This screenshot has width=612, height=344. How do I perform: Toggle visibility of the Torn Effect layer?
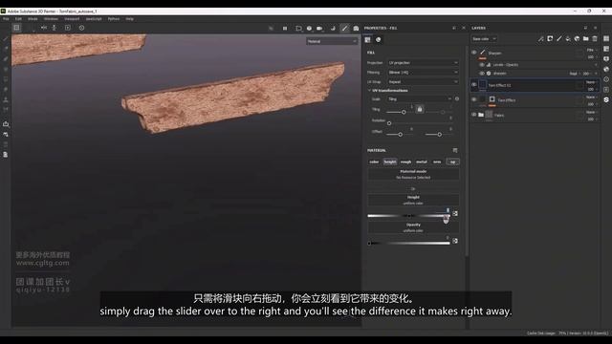[x=474, y=99]
